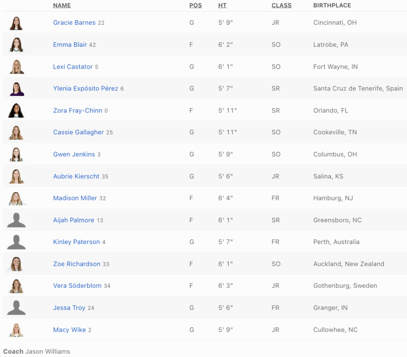View Aubrie Kierscht's player profile
Viewport: 407px width, 357px height.
tap(76, 177)
